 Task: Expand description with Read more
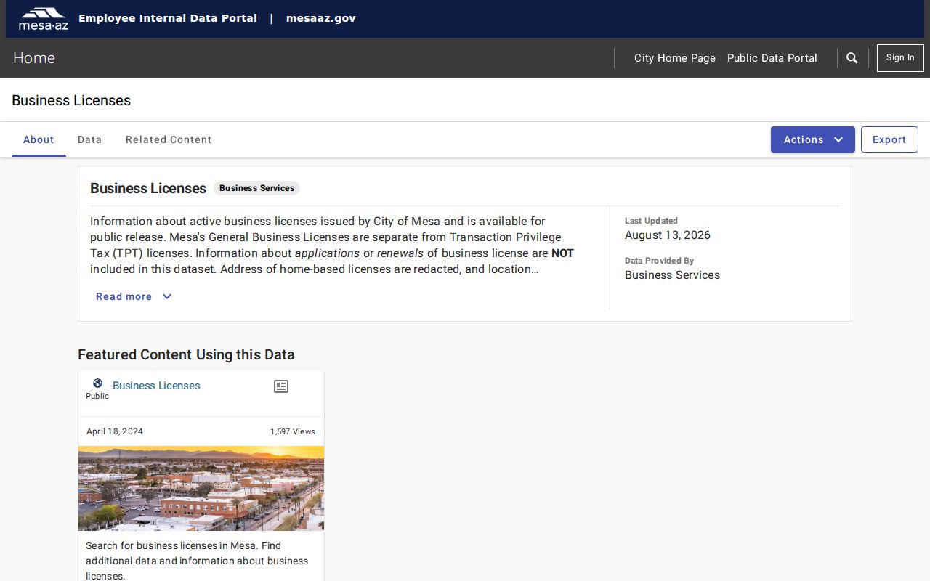134,296
